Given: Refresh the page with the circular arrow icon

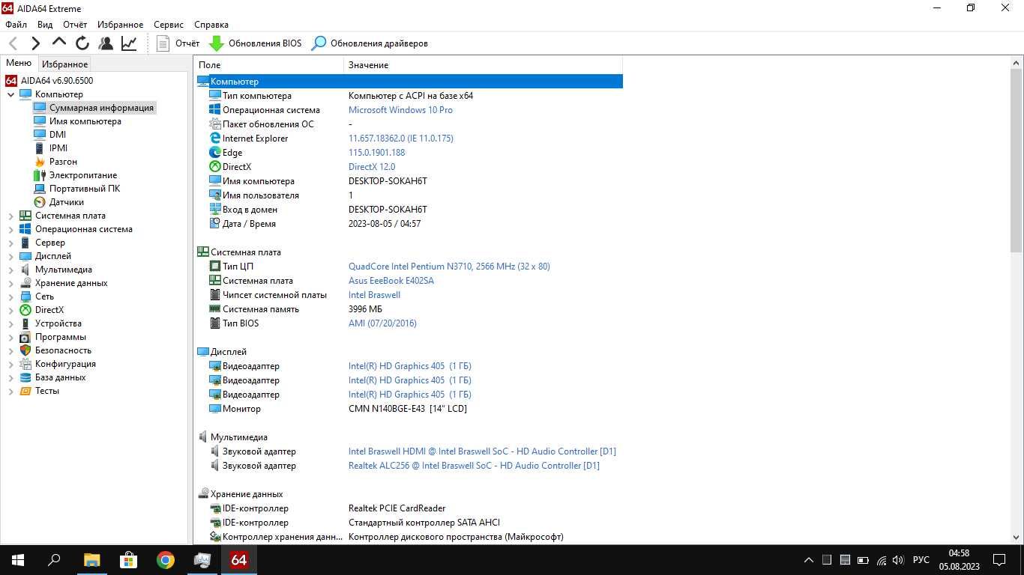Looking at the screenshot, I should [x=82, y=43].
